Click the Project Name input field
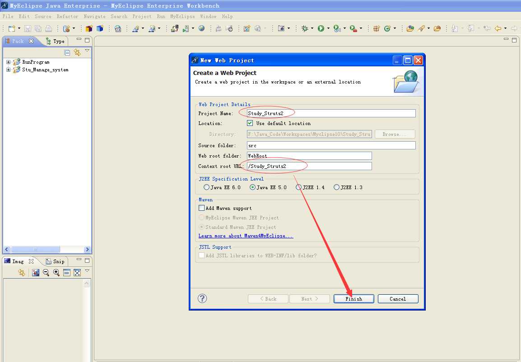 tap(331, 113)
